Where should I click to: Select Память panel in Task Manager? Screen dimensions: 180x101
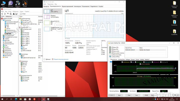53,17
